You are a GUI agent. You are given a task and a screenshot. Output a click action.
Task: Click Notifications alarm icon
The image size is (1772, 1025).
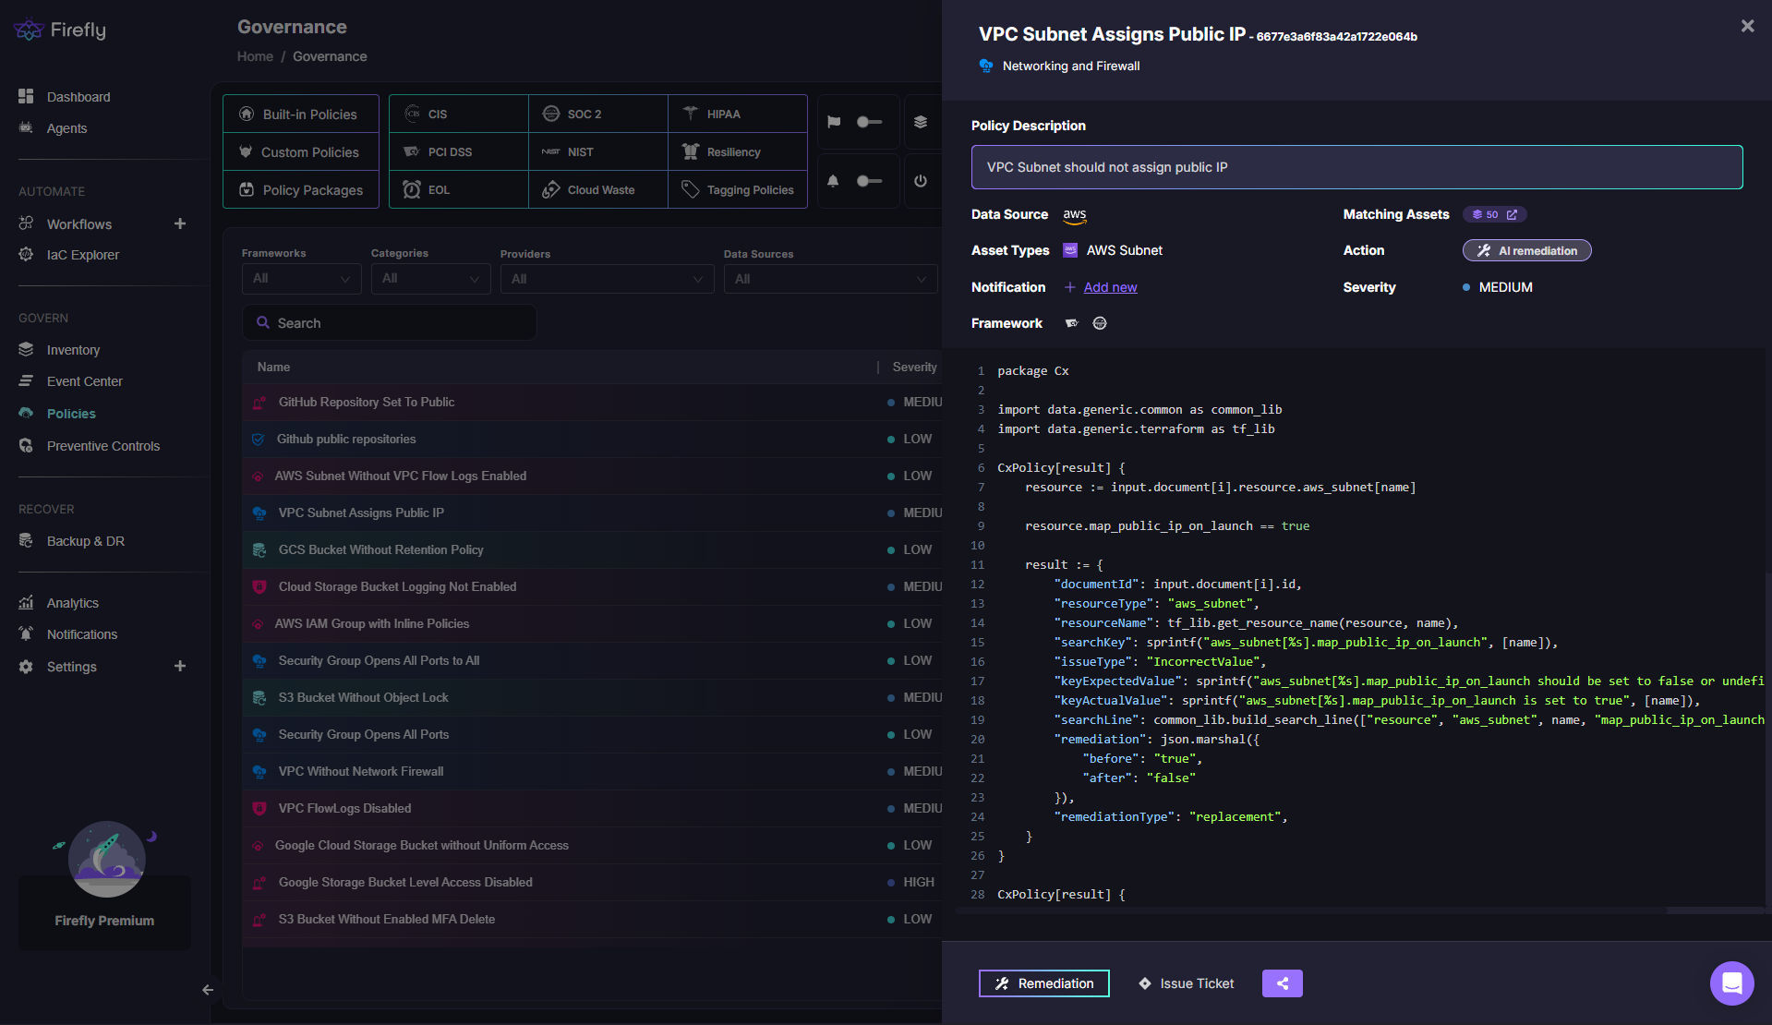coord(26,633)
